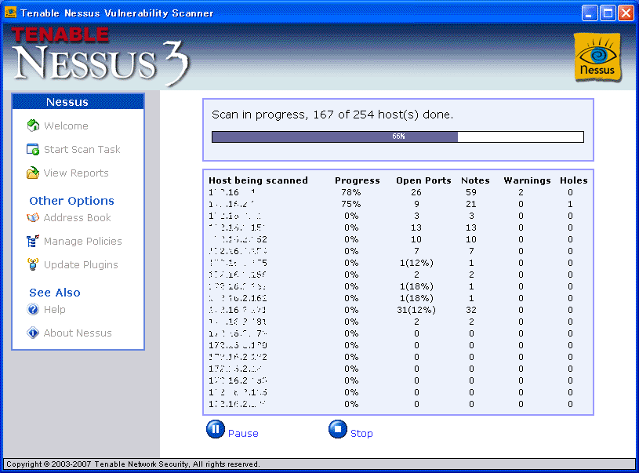Click the 75% progress value
The height and width of the screenshot is (473, 639).
(x=351, y=204)
